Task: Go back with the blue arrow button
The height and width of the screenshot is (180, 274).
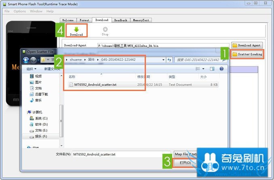Action: tap(26, 60)
